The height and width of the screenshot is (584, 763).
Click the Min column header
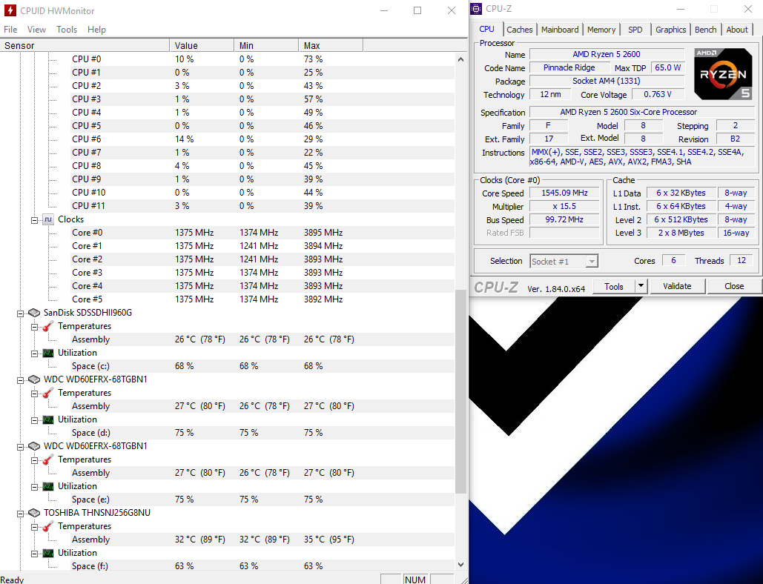(x=266, y=45)
